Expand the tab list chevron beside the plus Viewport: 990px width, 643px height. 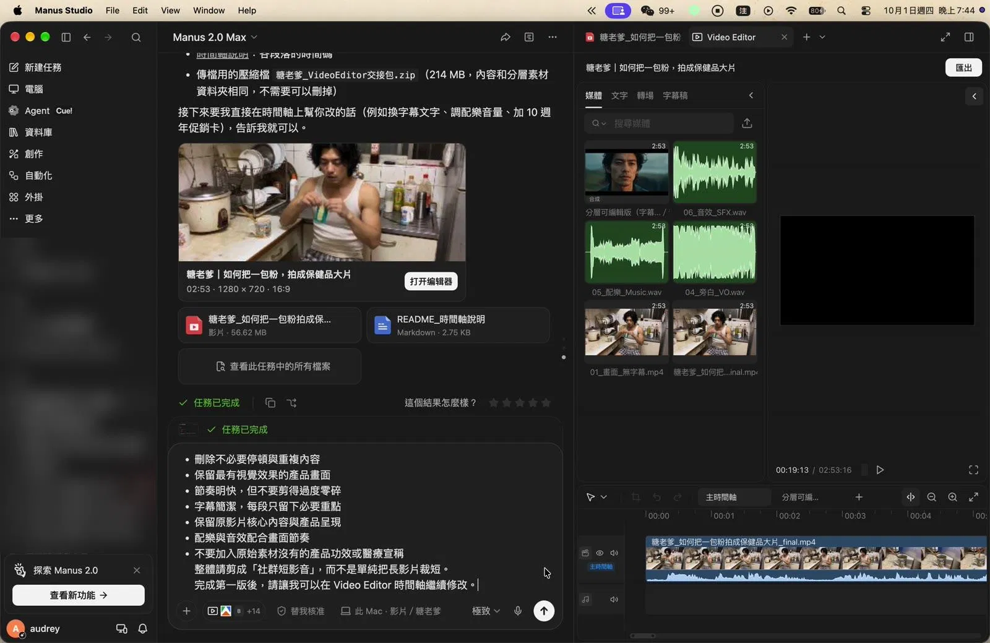coord(822,37)
